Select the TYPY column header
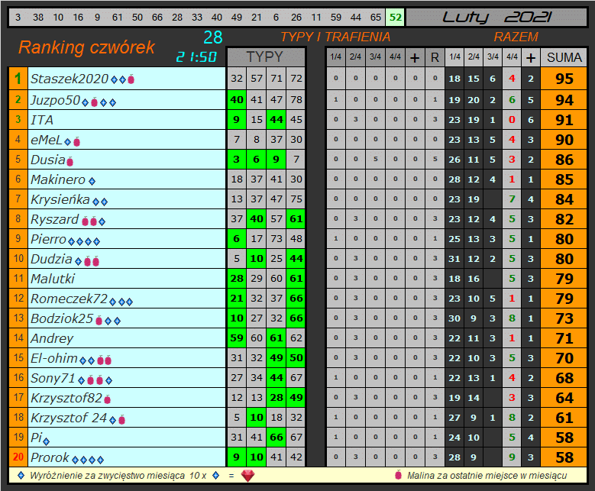Image resolution: width=595 pixels, height=491 pixels. 266,57
